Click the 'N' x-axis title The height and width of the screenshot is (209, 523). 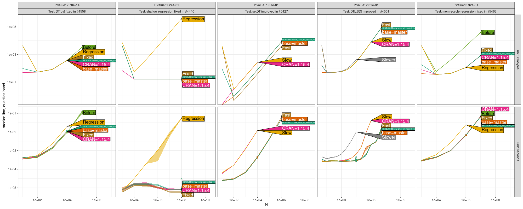click(x=266, y=205)
